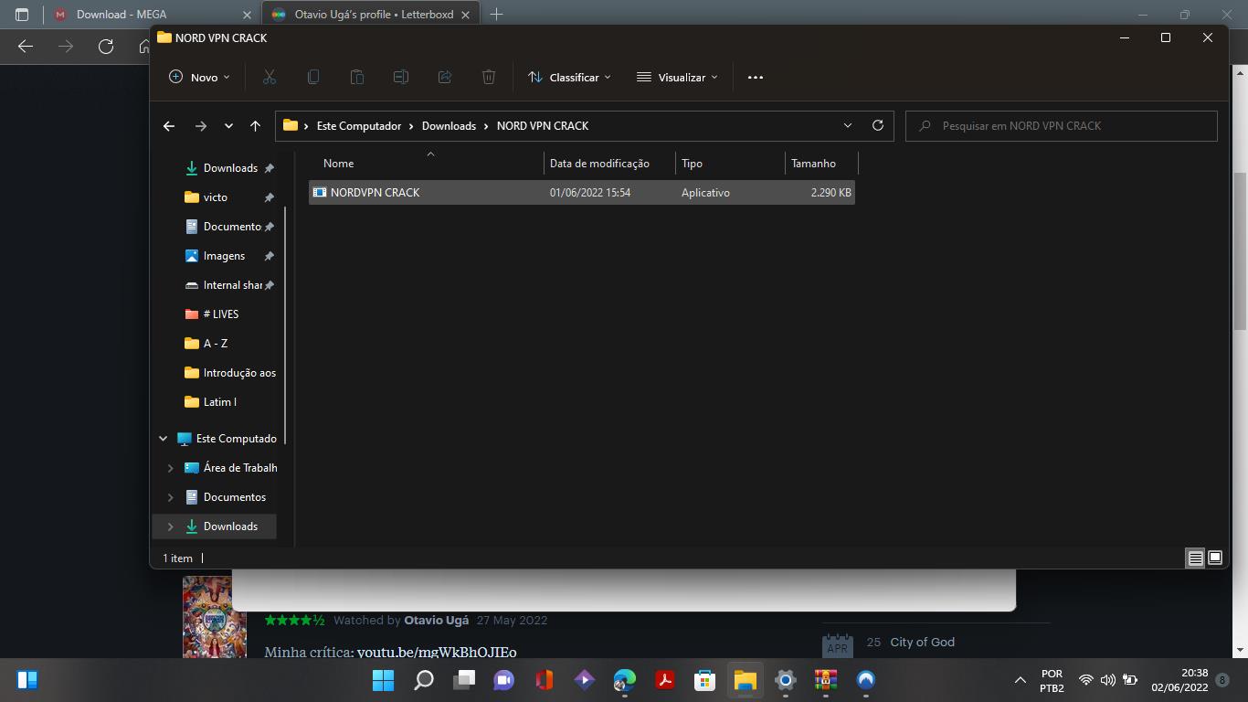
Task: Click the Delete trash icon in toolbar
Action: pos(489,78)
